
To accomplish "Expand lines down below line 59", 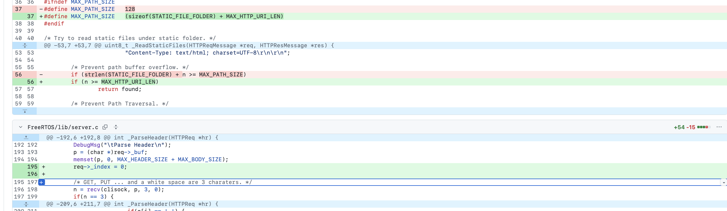I will click(25, 111).
